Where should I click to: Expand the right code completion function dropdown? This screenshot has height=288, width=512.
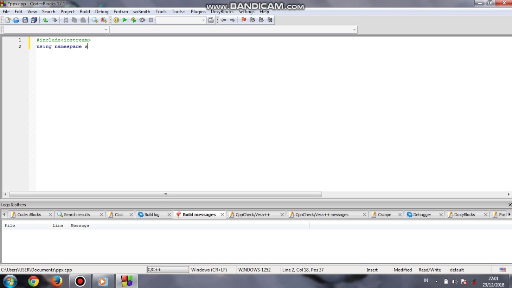(x=354, y=30)
